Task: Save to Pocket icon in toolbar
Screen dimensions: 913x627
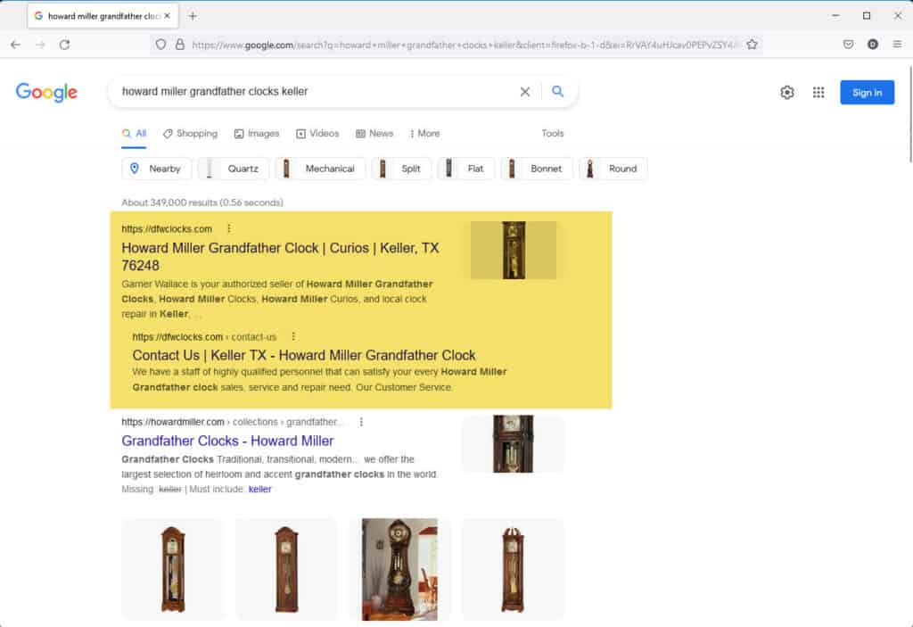Action: (849, 45)
